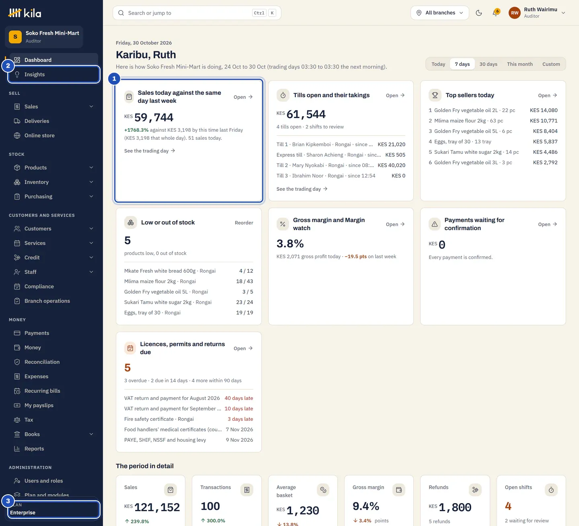Open Ruth Wairimu account menu

point(538,13)
